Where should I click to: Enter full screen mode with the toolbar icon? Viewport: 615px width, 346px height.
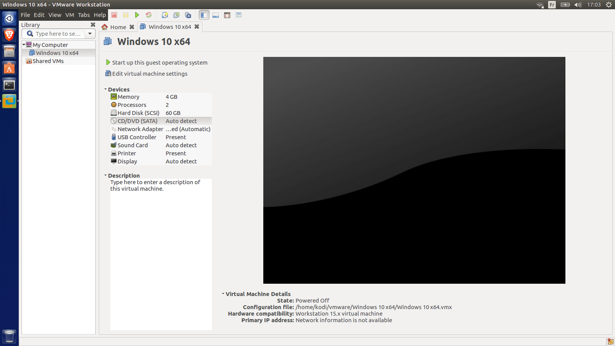pyautogui.click(x=227, y=15)
